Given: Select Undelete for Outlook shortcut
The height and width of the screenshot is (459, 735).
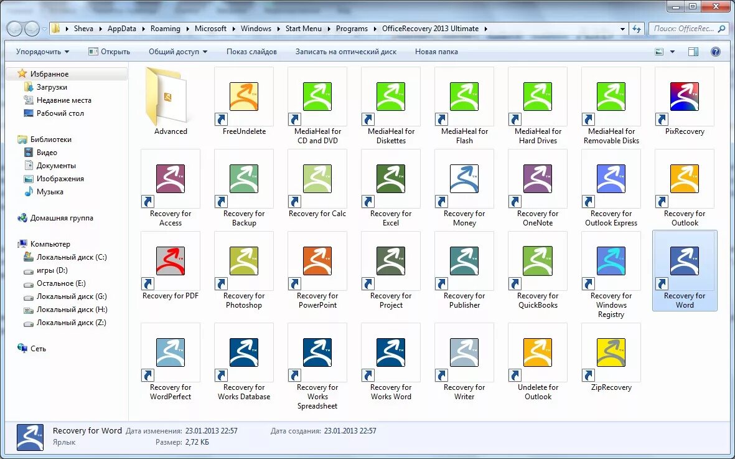Looking at the screenshot, I should (x=538, y=362).
